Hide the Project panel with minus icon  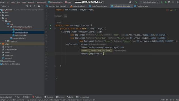tap(43, 6)
